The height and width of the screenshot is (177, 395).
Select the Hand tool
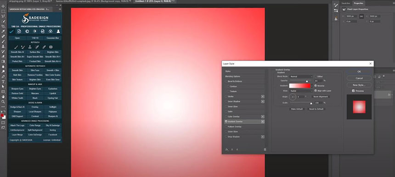pos(3,97)
